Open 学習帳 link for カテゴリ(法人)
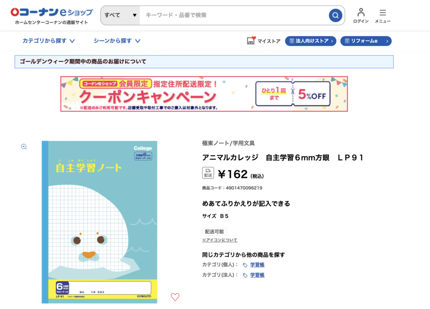The width and height of the screenshot is (430, 309). point(257,275)
